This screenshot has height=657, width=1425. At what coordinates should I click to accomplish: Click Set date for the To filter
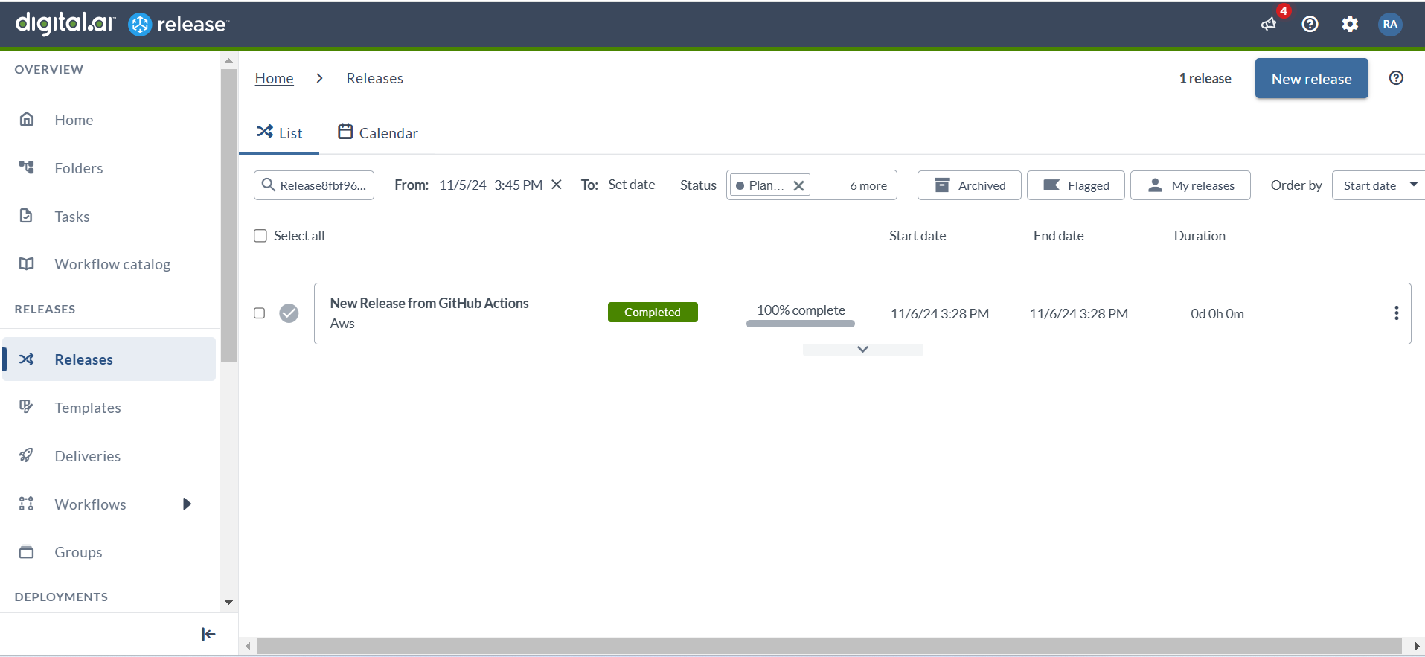[632, 185]
